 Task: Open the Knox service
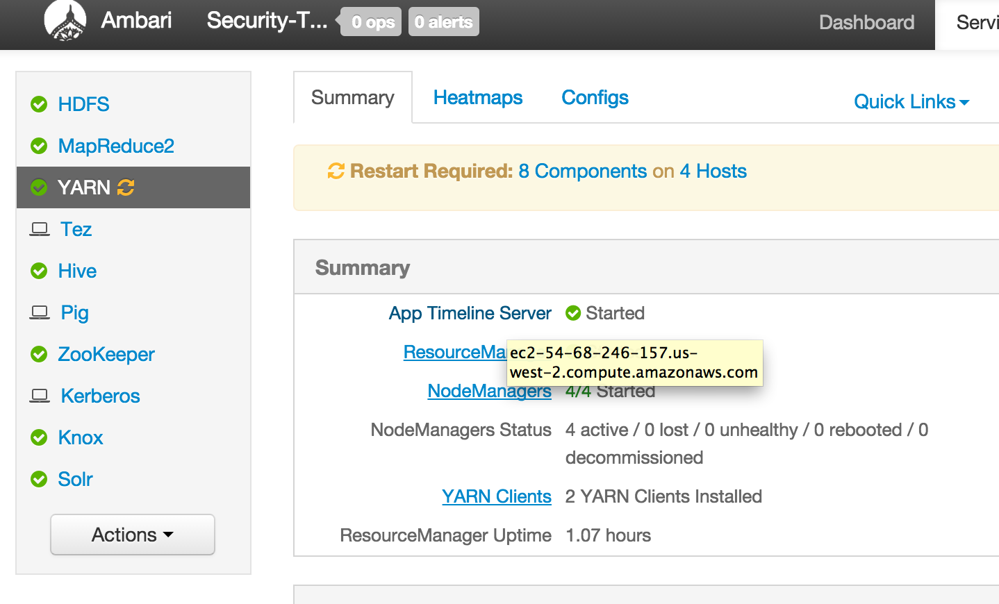pyautogui.click(x=81, y=437)
